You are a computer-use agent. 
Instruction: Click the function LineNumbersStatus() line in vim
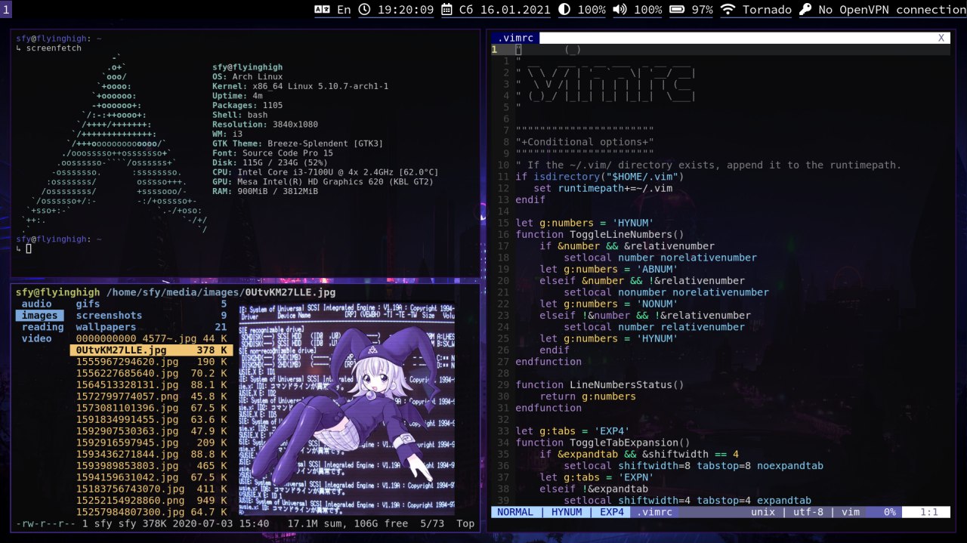click(600, 384)
